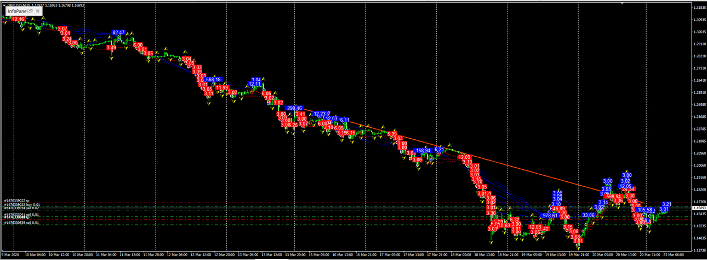Select the #1476339022 tp order line label
Viewport: 707px width, 260px height.
coord(16,201)
